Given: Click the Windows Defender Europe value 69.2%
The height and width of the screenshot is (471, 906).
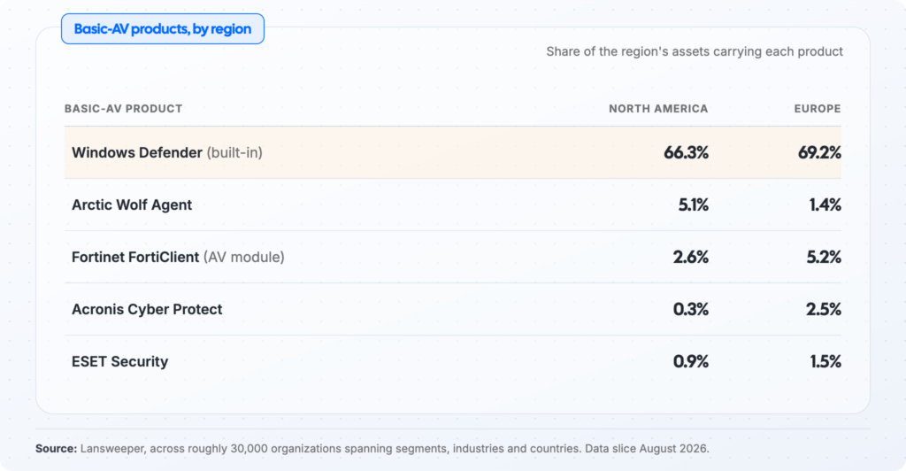Looking at the screenshot, I should pyautogui.click(x=819, y=152).
